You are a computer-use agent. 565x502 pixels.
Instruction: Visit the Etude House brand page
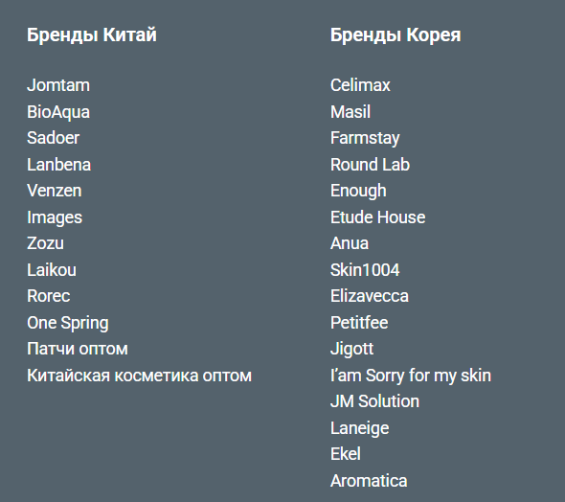[377, 217]
